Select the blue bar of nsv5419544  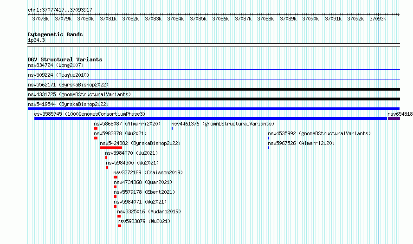tap(213, 109)
